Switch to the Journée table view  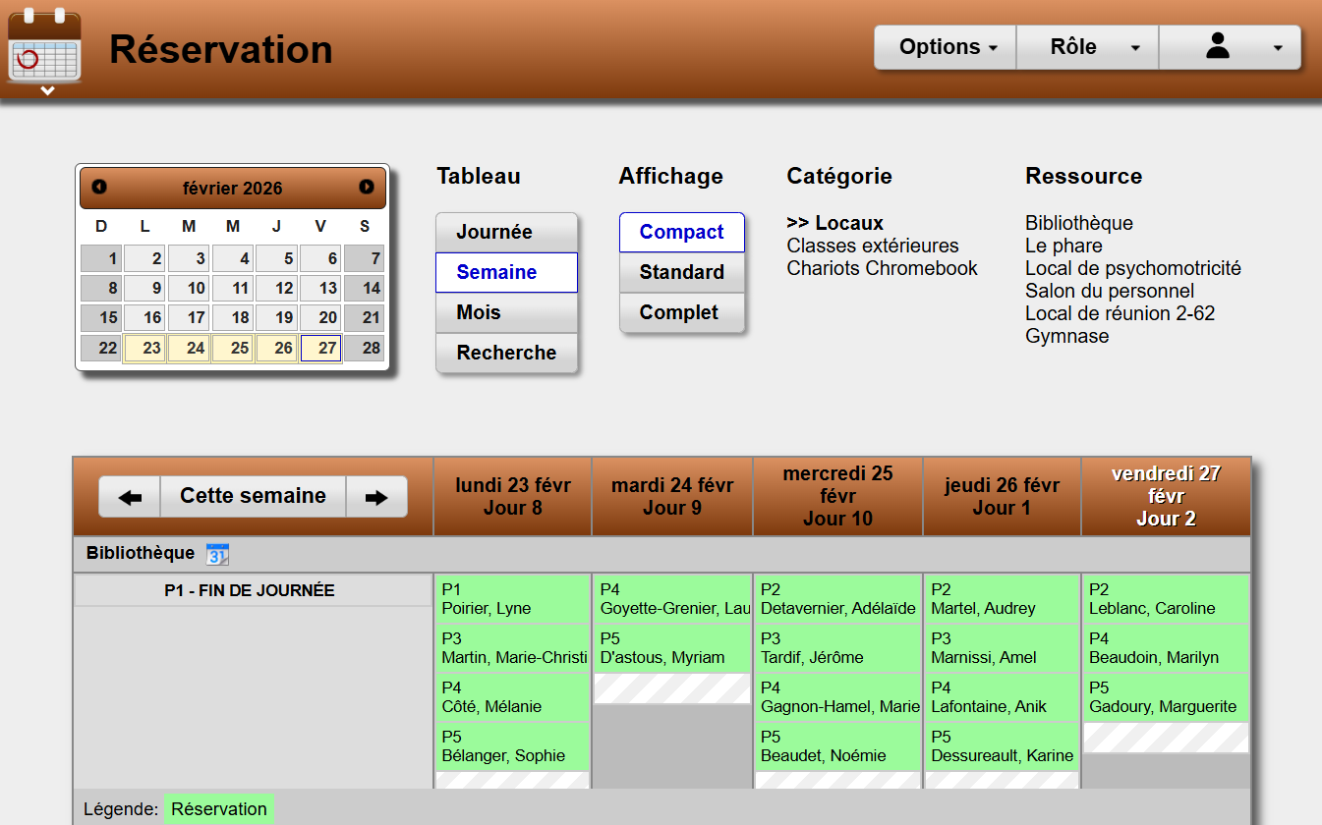(506, 233)
